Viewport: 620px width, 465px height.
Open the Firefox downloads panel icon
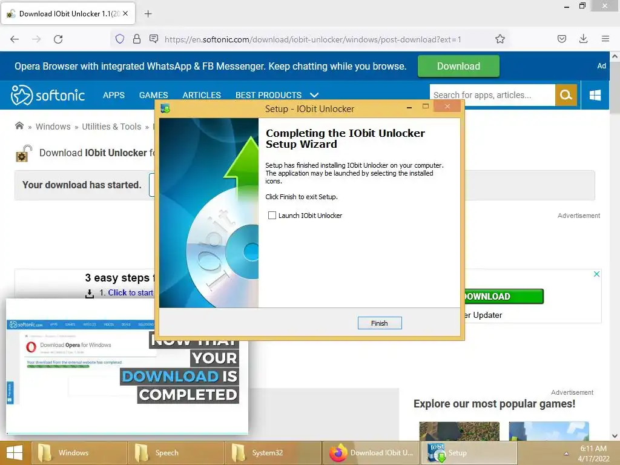583,39
